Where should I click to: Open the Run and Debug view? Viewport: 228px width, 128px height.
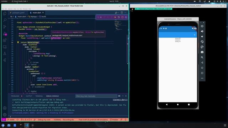(5, 34)
